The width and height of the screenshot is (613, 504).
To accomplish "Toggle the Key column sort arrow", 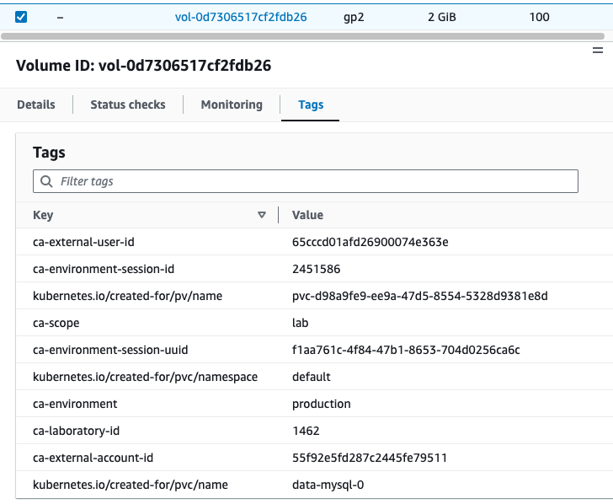I will pos(262,215).
